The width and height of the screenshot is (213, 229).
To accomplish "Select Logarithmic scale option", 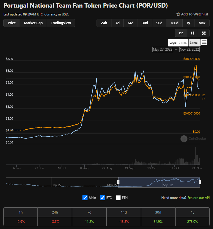I will [178, 42].
